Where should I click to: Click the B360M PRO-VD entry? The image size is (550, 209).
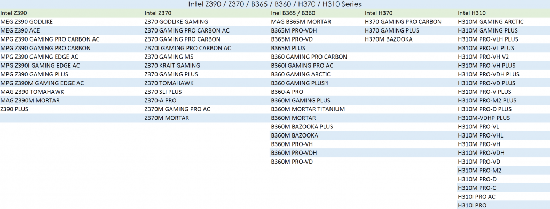click(x=292, y=162)
